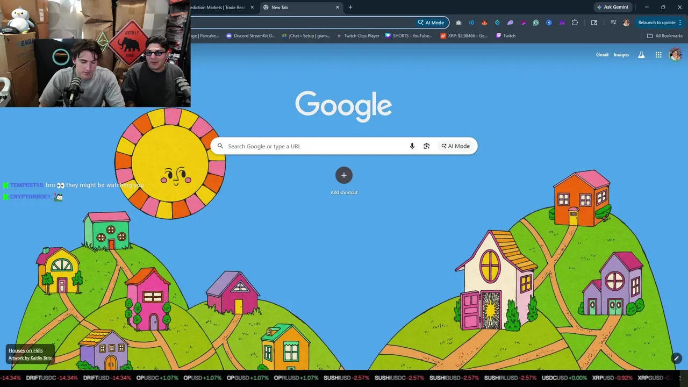Click the blue sound-wave extension icon
Viewport: 688px width, 387px height.
(x=471, y=23)
